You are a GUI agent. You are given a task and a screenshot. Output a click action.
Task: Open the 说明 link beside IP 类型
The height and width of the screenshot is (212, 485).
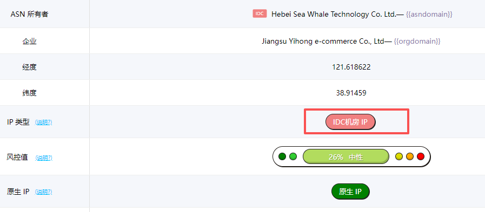44,122
